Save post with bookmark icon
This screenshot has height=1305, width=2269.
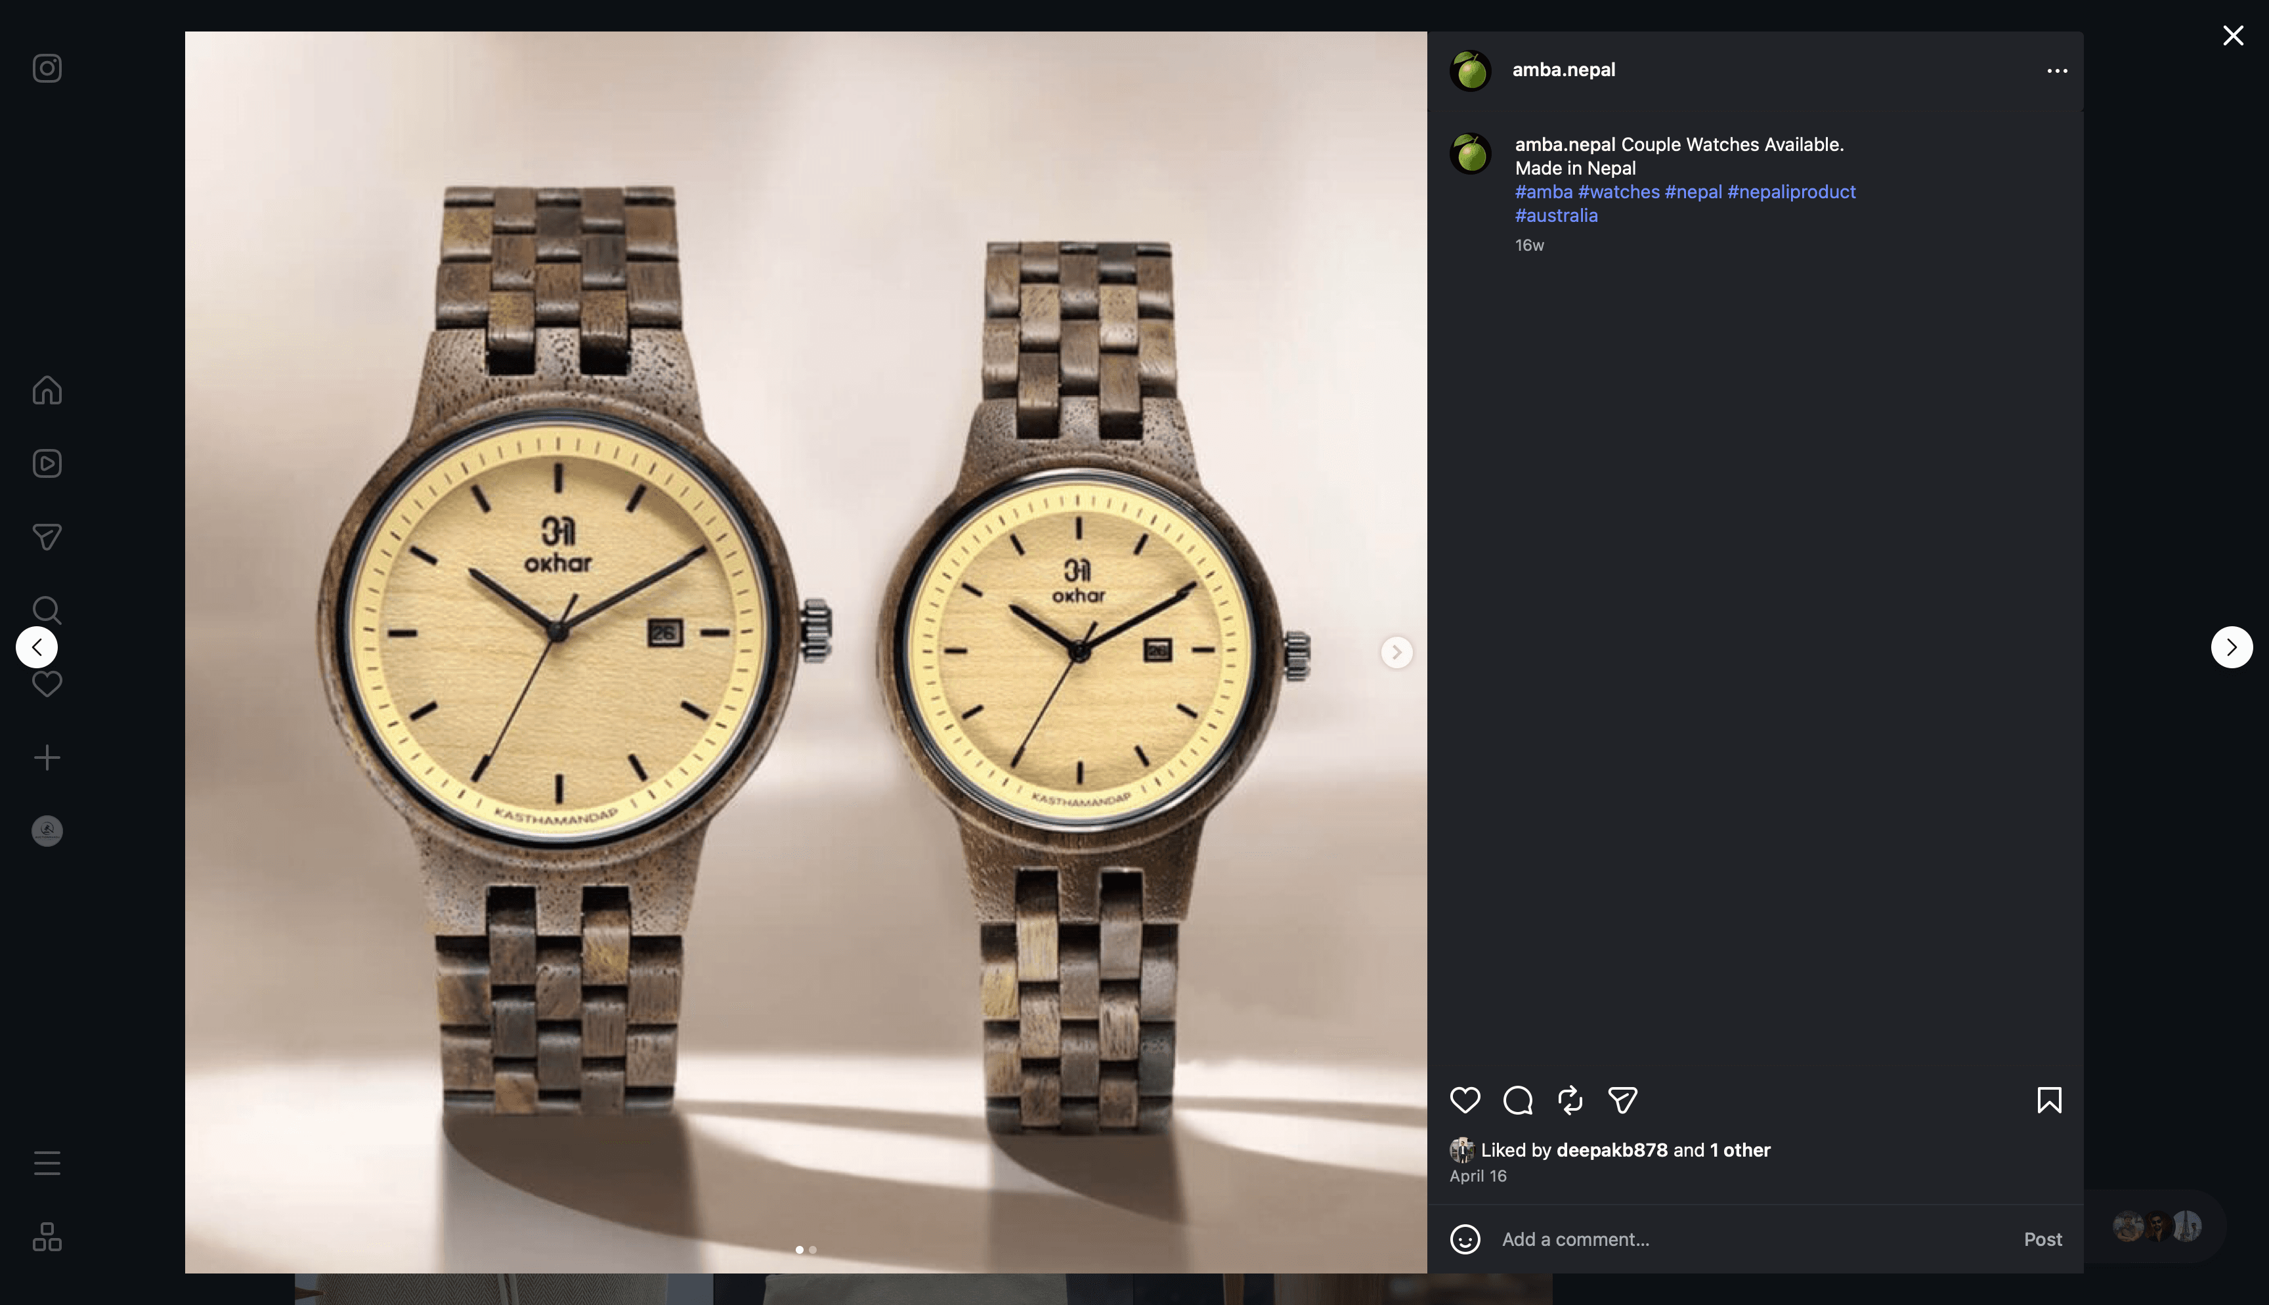pos(2050,1100)
